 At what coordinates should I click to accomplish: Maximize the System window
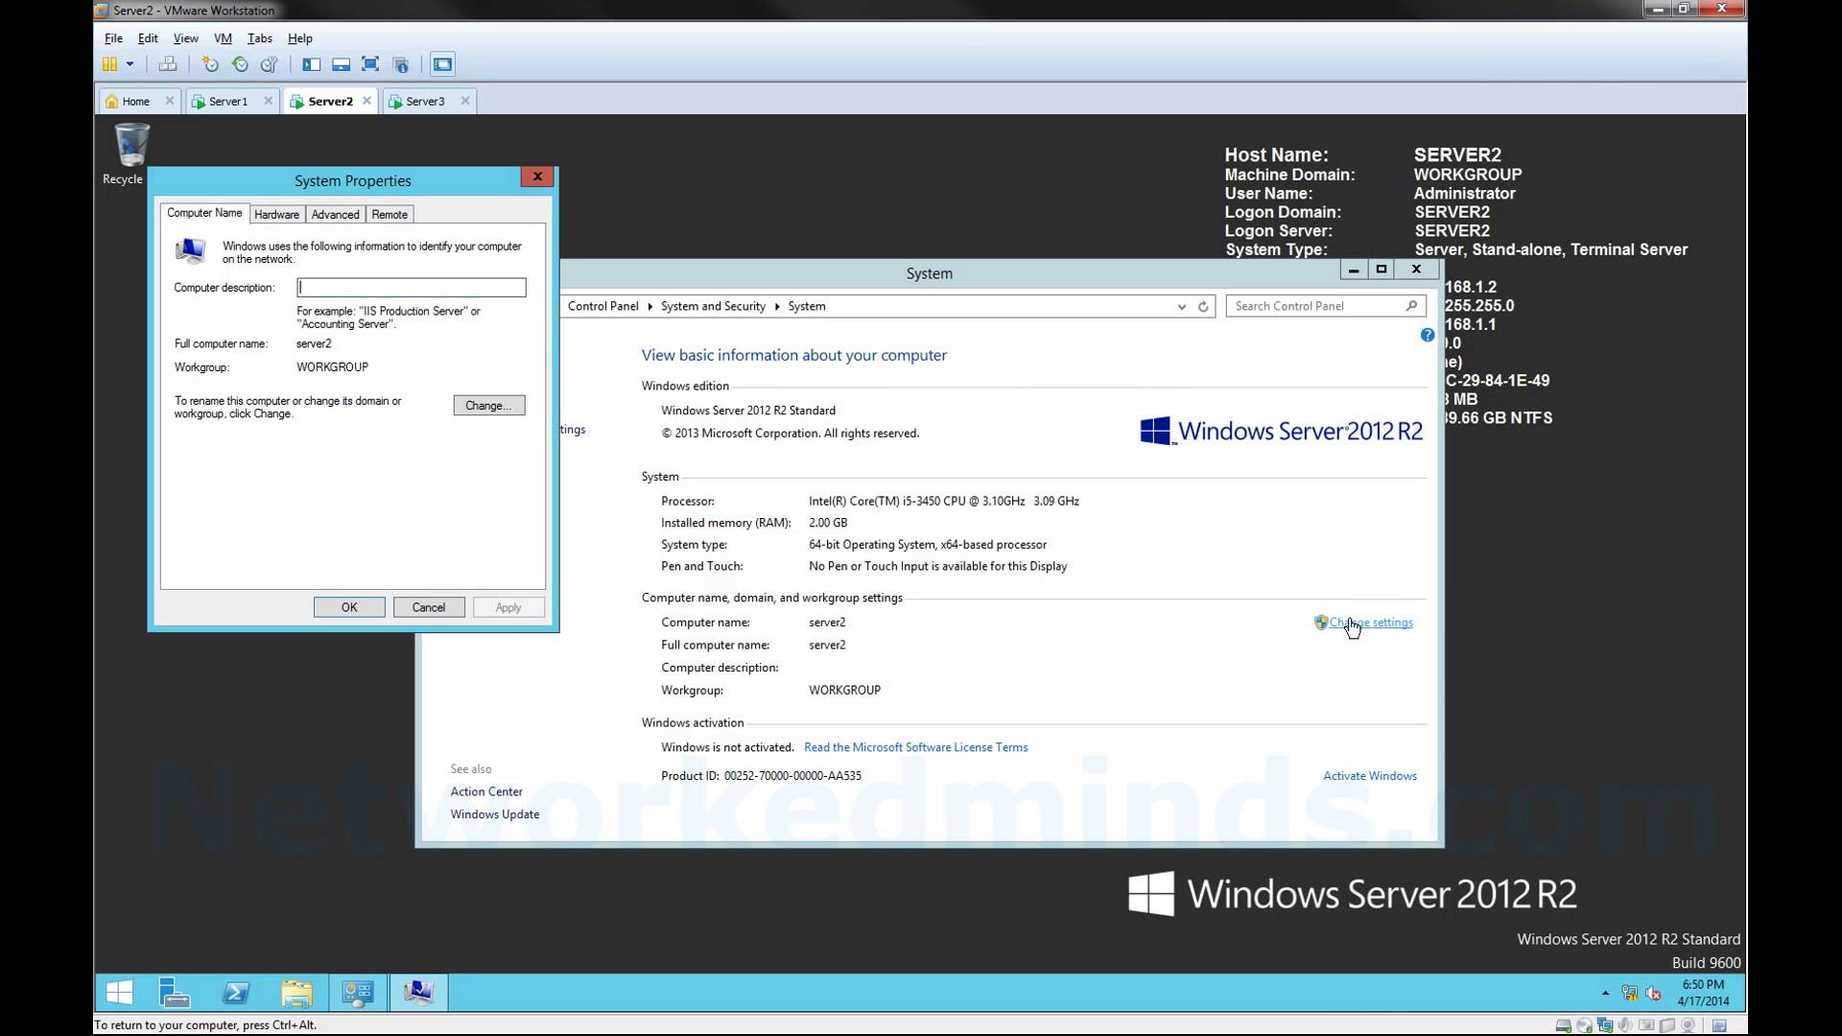click(x=1381, y=270)
